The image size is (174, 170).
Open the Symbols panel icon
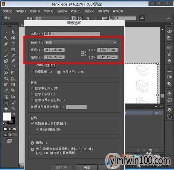[x=169, y=60]
